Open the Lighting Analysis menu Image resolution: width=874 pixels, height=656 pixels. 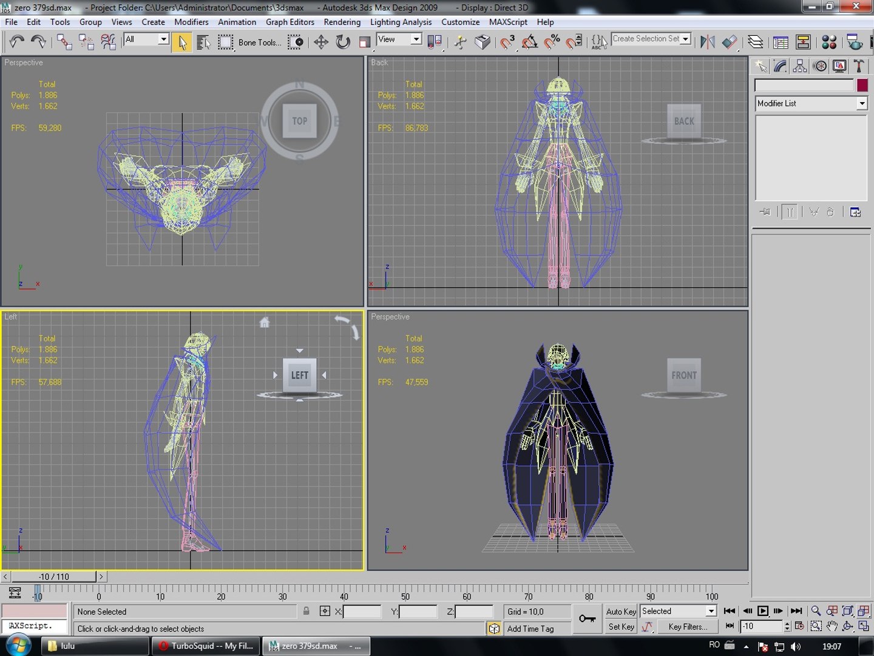[401, 22]
